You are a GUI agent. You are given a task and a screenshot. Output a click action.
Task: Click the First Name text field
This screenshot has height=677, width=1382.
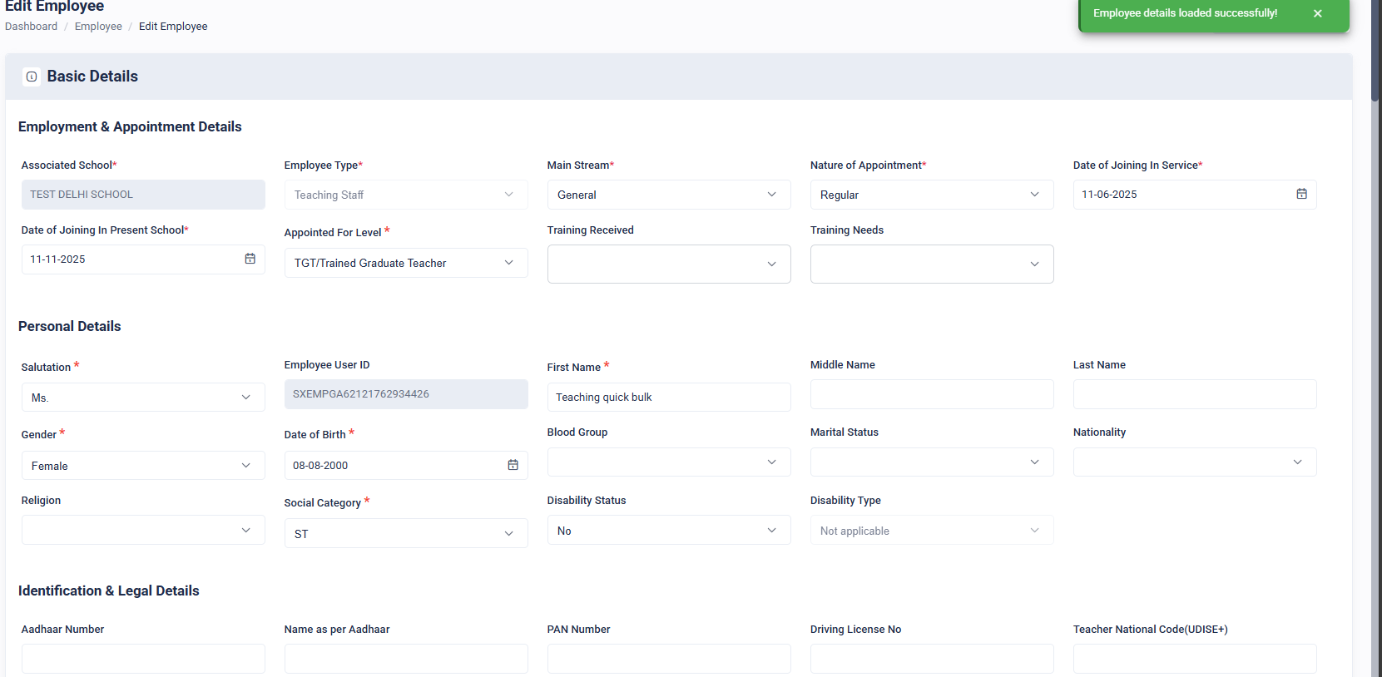click(x=669, y=397)
